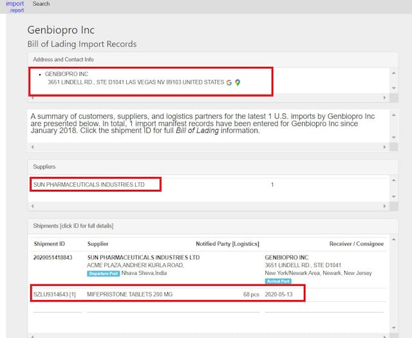Click the 2020-05-13 date cell
412x338 pixels.
point(279,294)
